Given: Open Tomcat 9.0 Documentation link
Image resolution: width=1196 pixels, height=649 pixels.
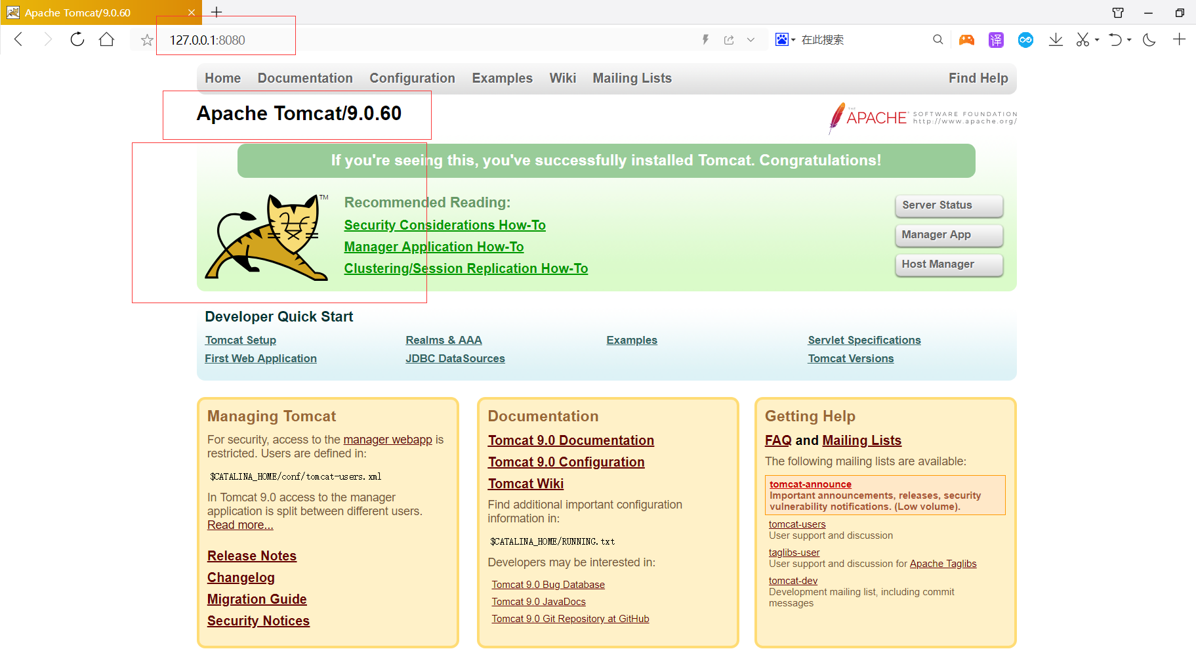Looking at the screenshot, I should coord(571,440).
